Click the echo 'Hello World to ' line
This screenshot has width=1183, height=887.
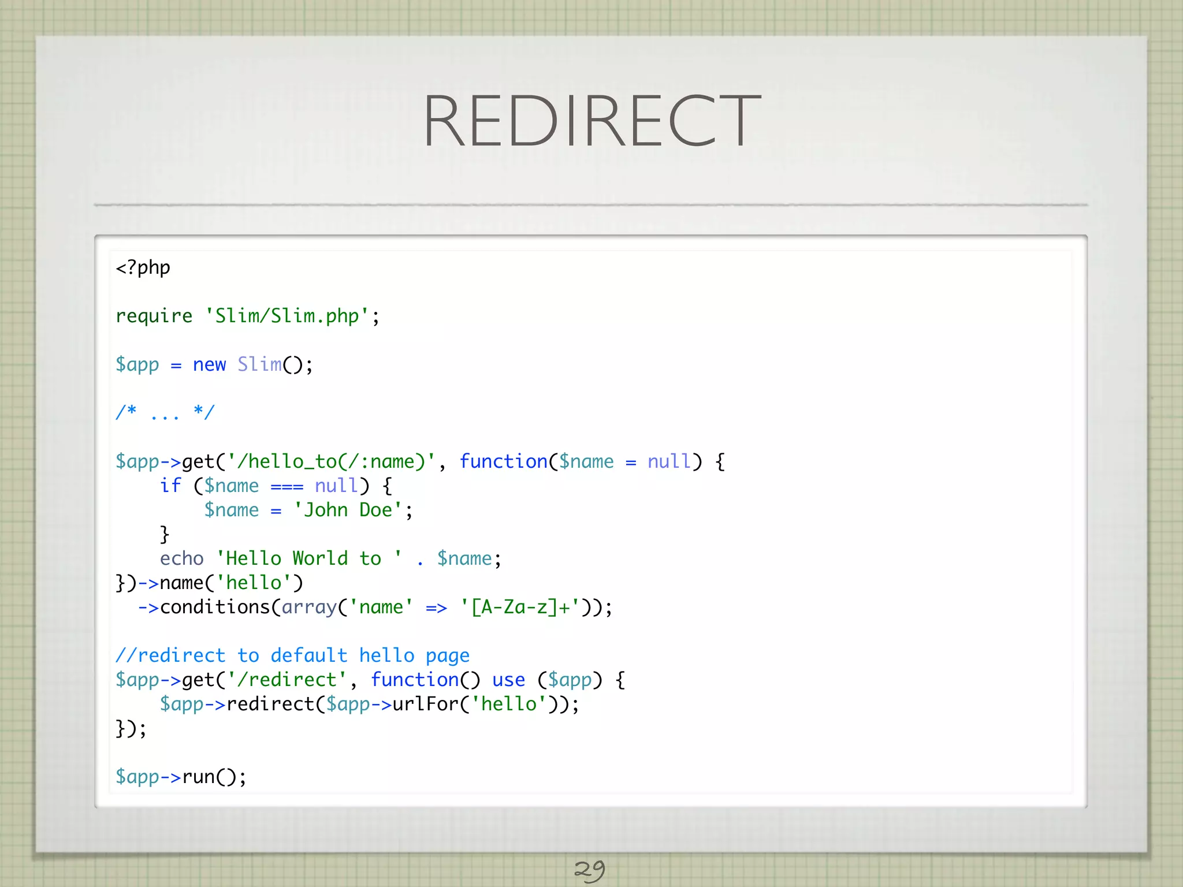point(330,558)
